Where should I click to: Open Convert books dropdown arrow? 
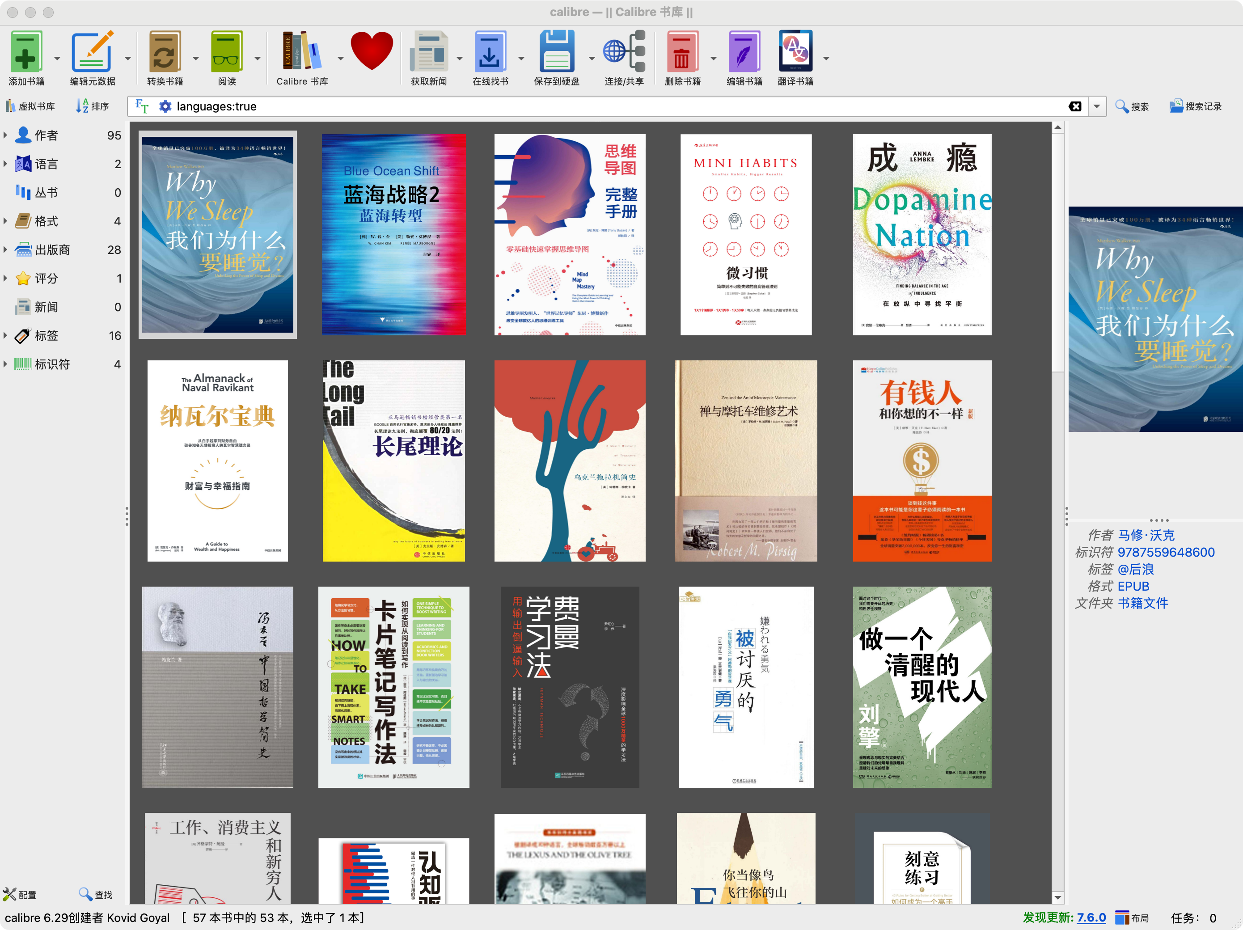195,59
